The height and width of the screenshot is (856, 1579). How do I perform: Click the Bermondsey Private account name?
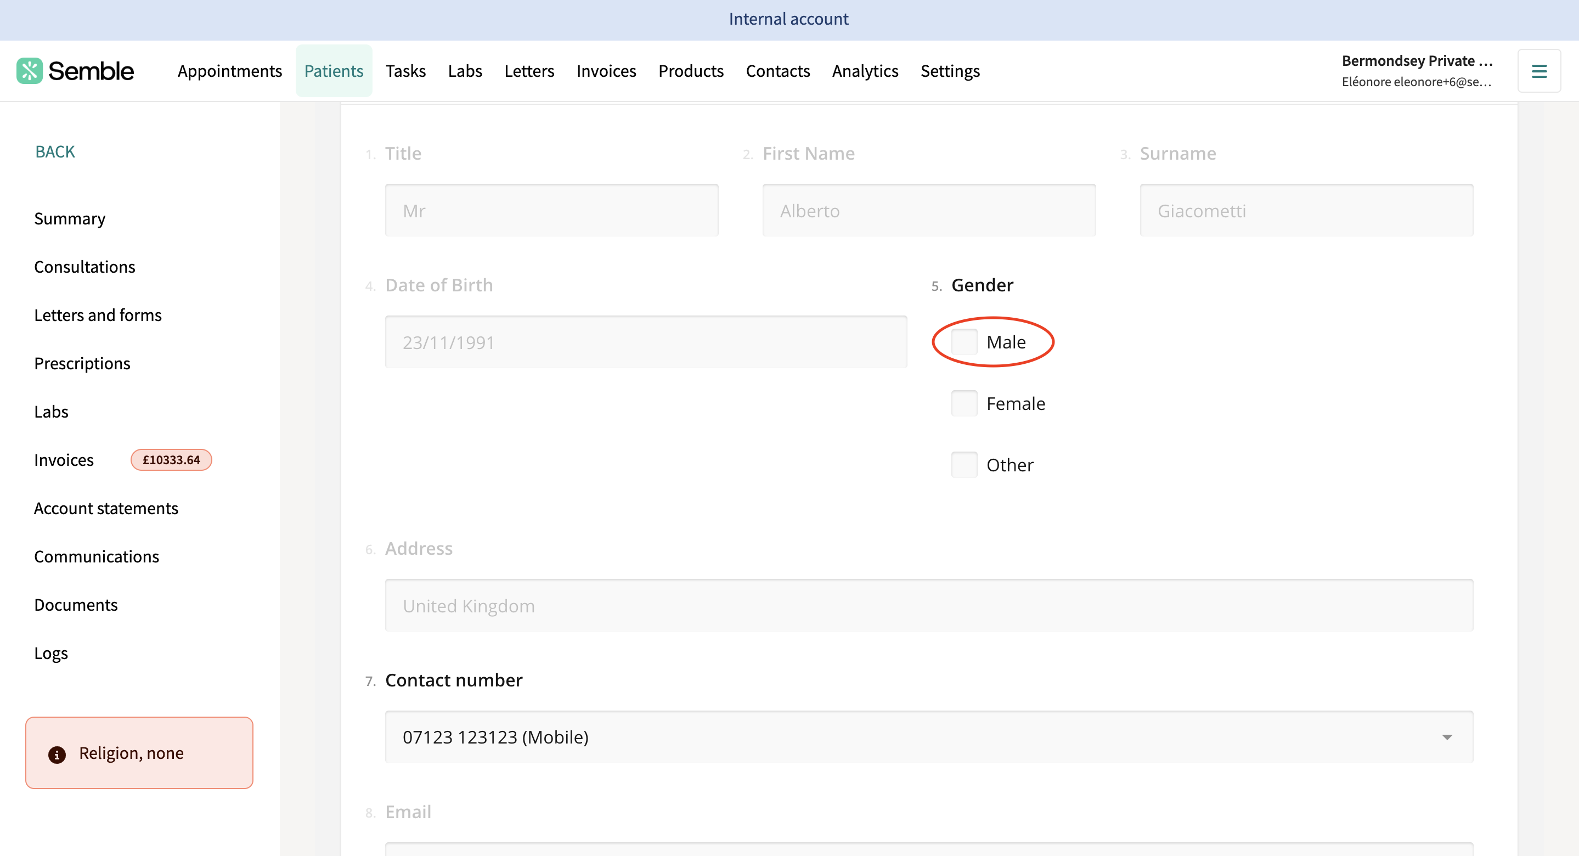(1417, 61)
